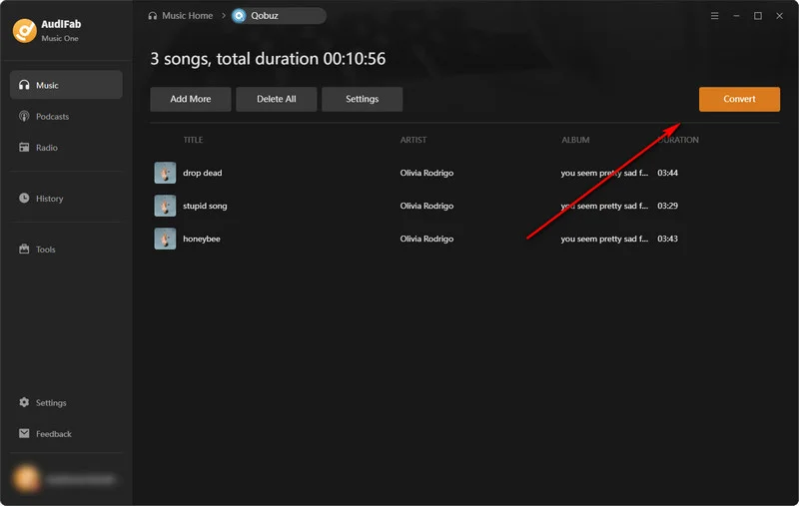
Task: Open the Tools page
Action: point(66,249)
